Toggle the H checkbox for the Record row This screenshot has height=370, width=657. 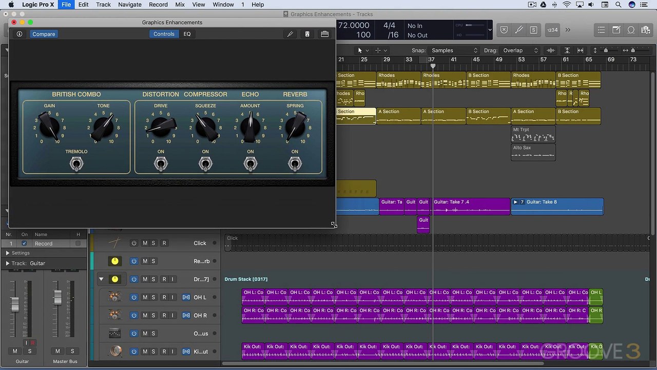(x=78, y=244)
